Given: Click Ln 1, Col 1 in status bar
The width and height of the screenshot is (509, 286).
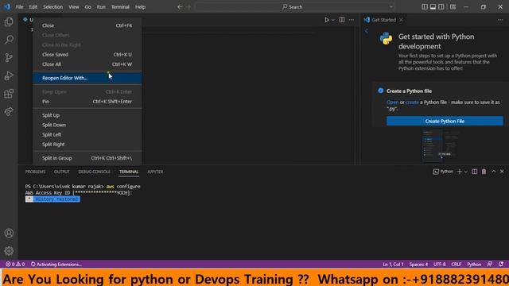Looking at the screenshot, I should click(393, 265).
